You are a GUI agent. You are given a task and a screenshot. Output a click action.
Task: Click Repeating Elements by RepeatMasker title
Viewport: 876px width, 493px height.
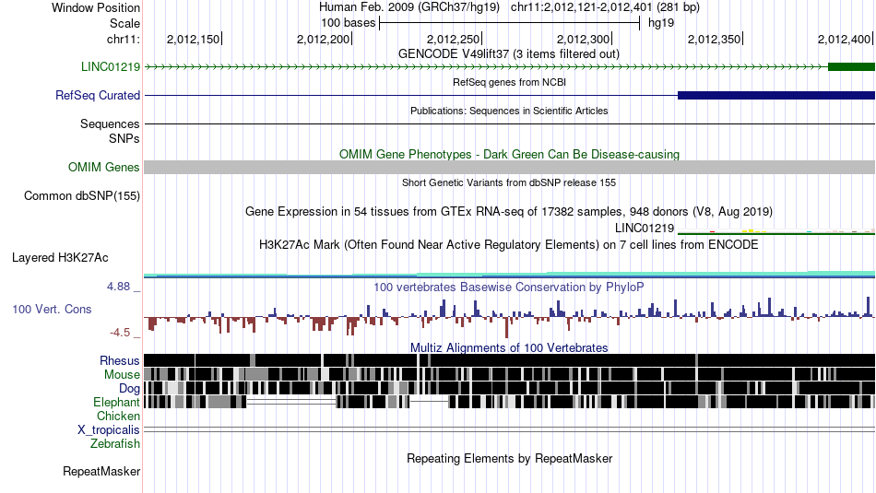click(x=509, y=458)
